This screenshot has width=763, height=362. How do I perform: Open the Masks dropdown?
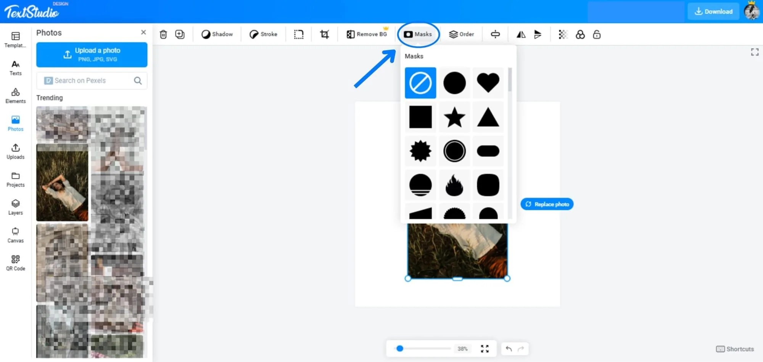click(418, 34)
